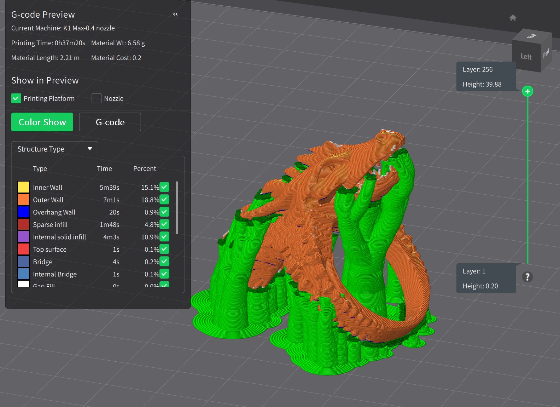Image resolution: width=560 pixels, height=407 pixels.
Task: Click the Current Machine K1 Max text
Action: point(63,28)
